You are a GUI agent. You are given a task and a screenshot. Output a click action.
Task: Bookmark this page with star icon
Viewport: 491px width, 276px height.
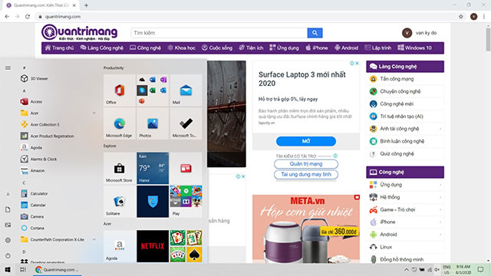460,17
